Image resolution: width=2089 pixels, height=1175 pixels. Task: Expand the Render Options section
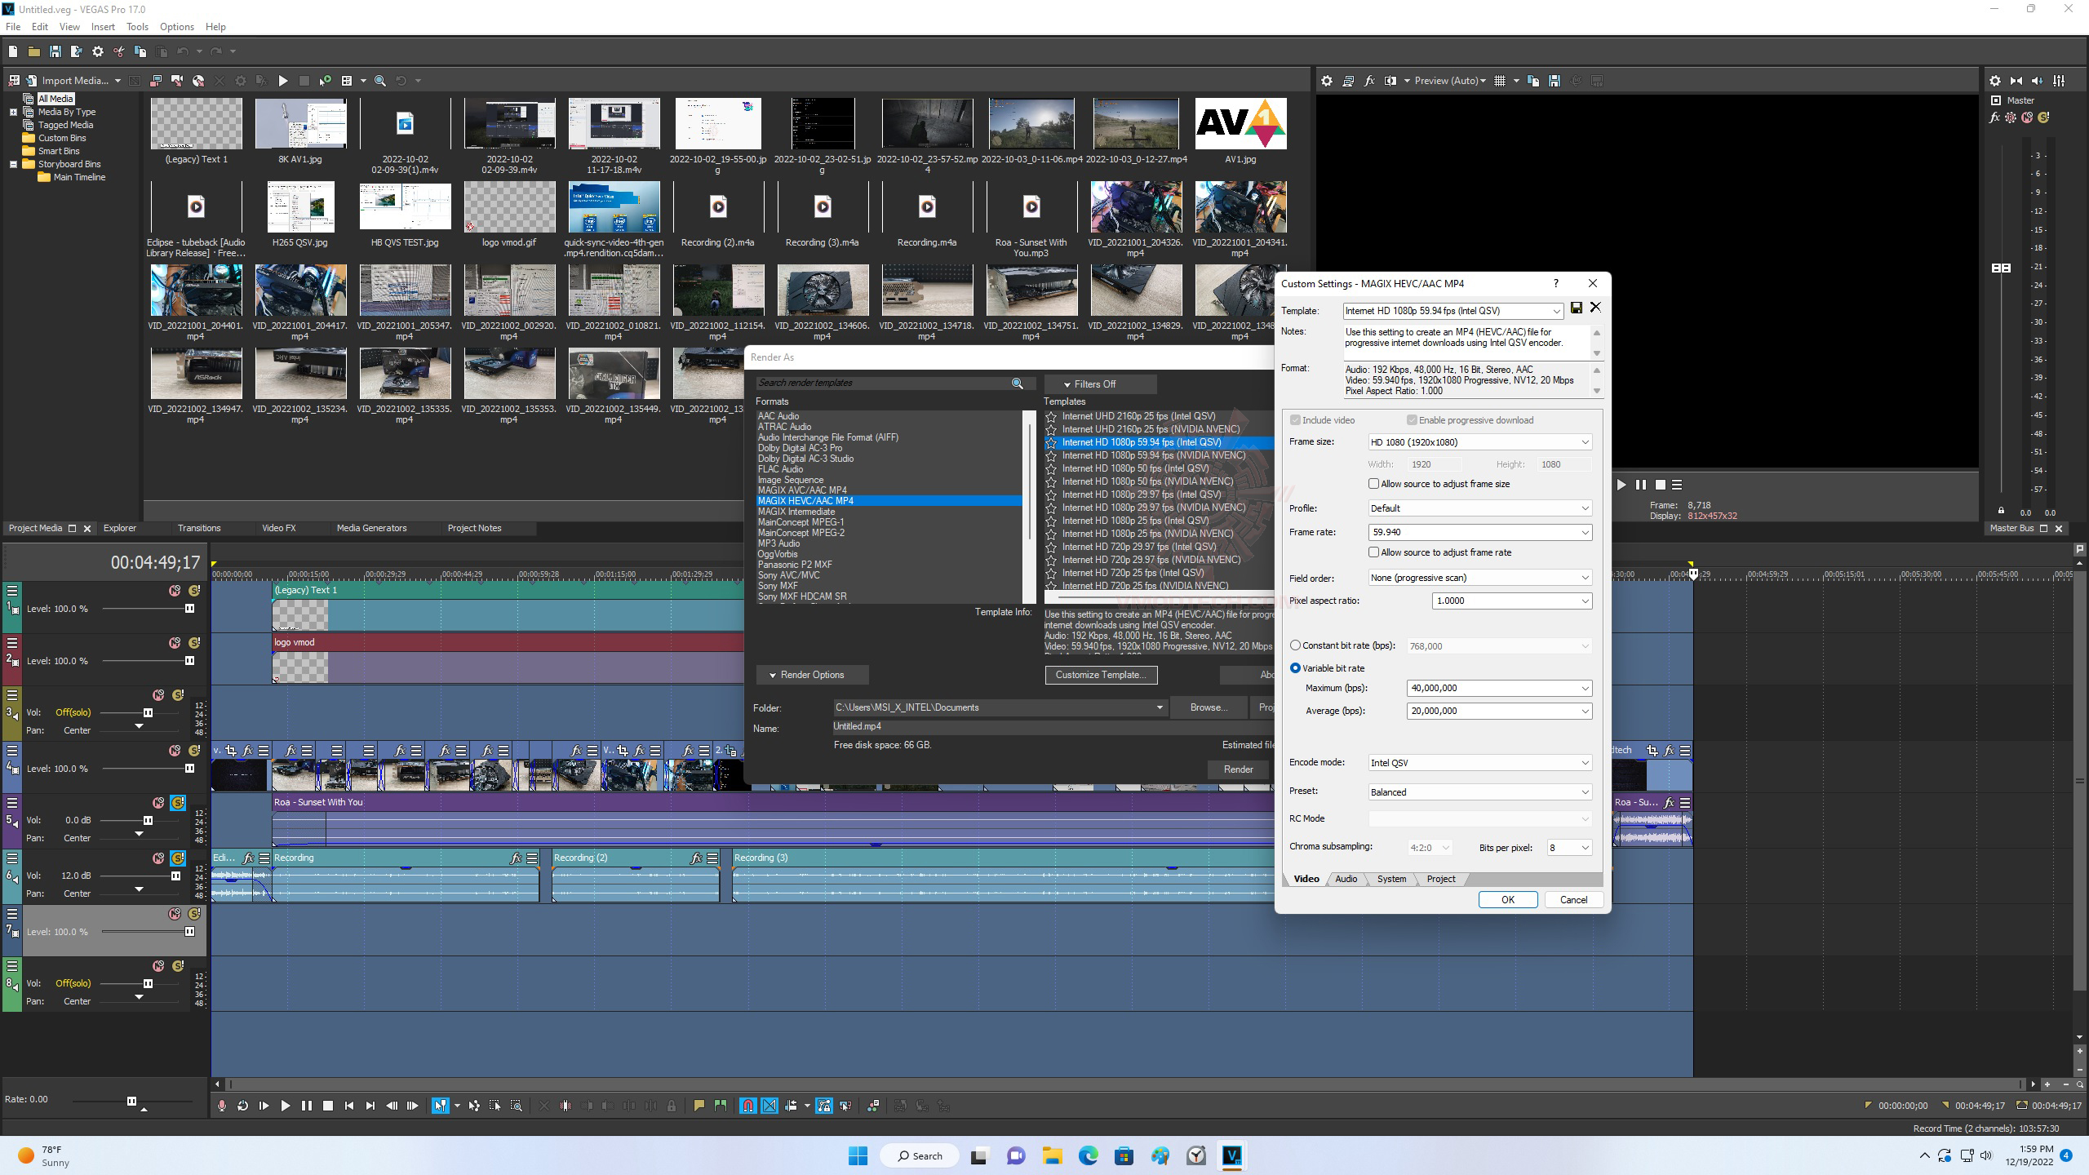(x=811, y=675)
